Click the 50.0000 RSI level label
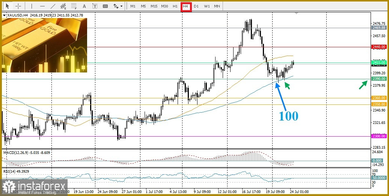 point(379,178)
